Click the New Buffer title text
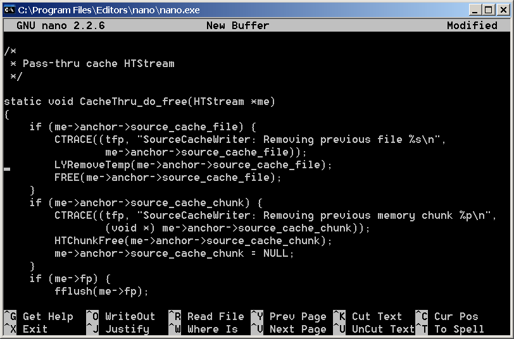 237,26
